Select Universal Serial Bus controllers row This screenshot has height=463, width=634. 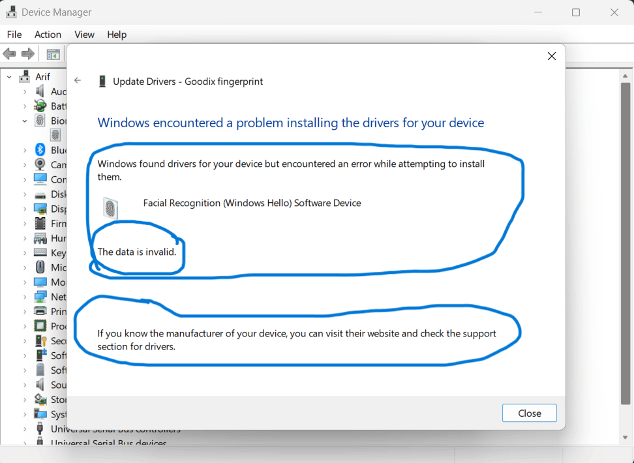tap(115, 429)
